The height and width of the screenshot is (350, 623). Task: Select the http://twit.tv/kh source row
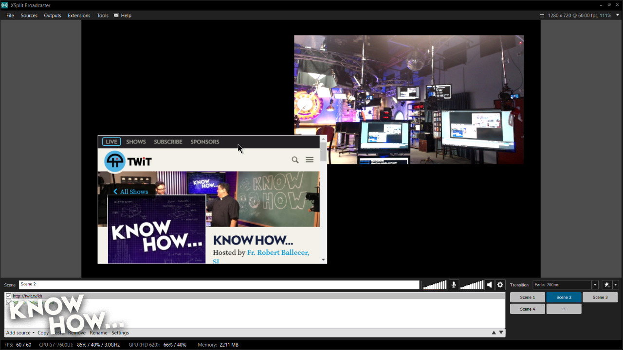click(x=255, y=296)
